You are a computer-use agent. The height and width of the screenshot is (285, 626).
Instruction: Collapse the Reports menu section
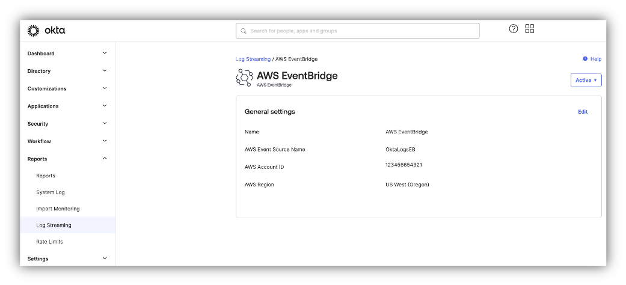(104, 159)
